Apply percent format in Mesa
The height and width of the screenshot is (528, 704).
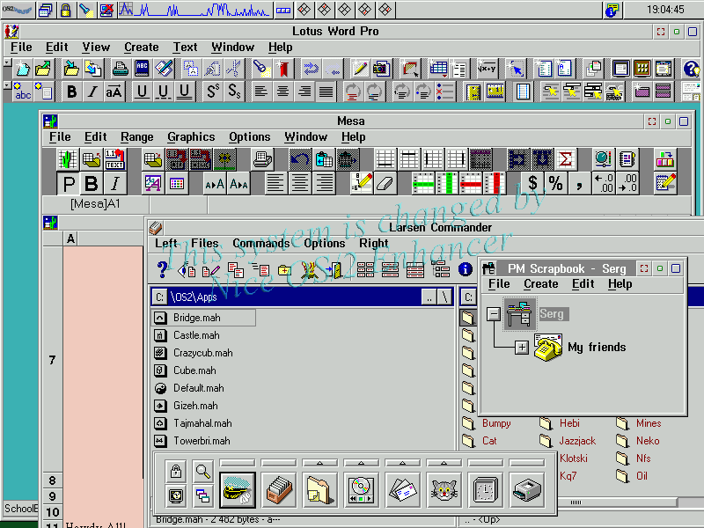point(556,183)
